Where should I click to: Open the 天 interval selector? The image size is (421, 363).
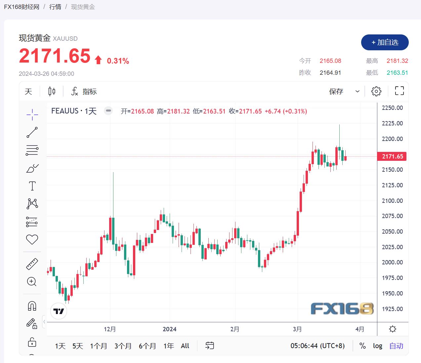pyautogui.click(x=28, y=91)
